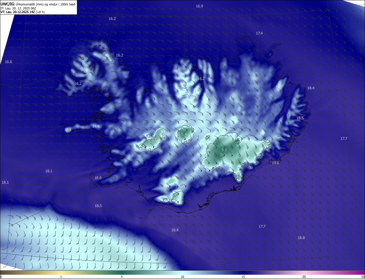Viewport: 365px width, 279px height.
Task: Click the 17.4 value north of Iceland
Action: 259,33
